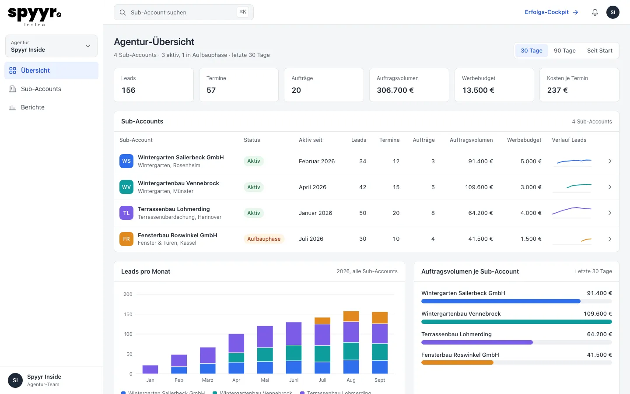Open the notifications bell
Screen dimensions: 630x394
point(595,12)
